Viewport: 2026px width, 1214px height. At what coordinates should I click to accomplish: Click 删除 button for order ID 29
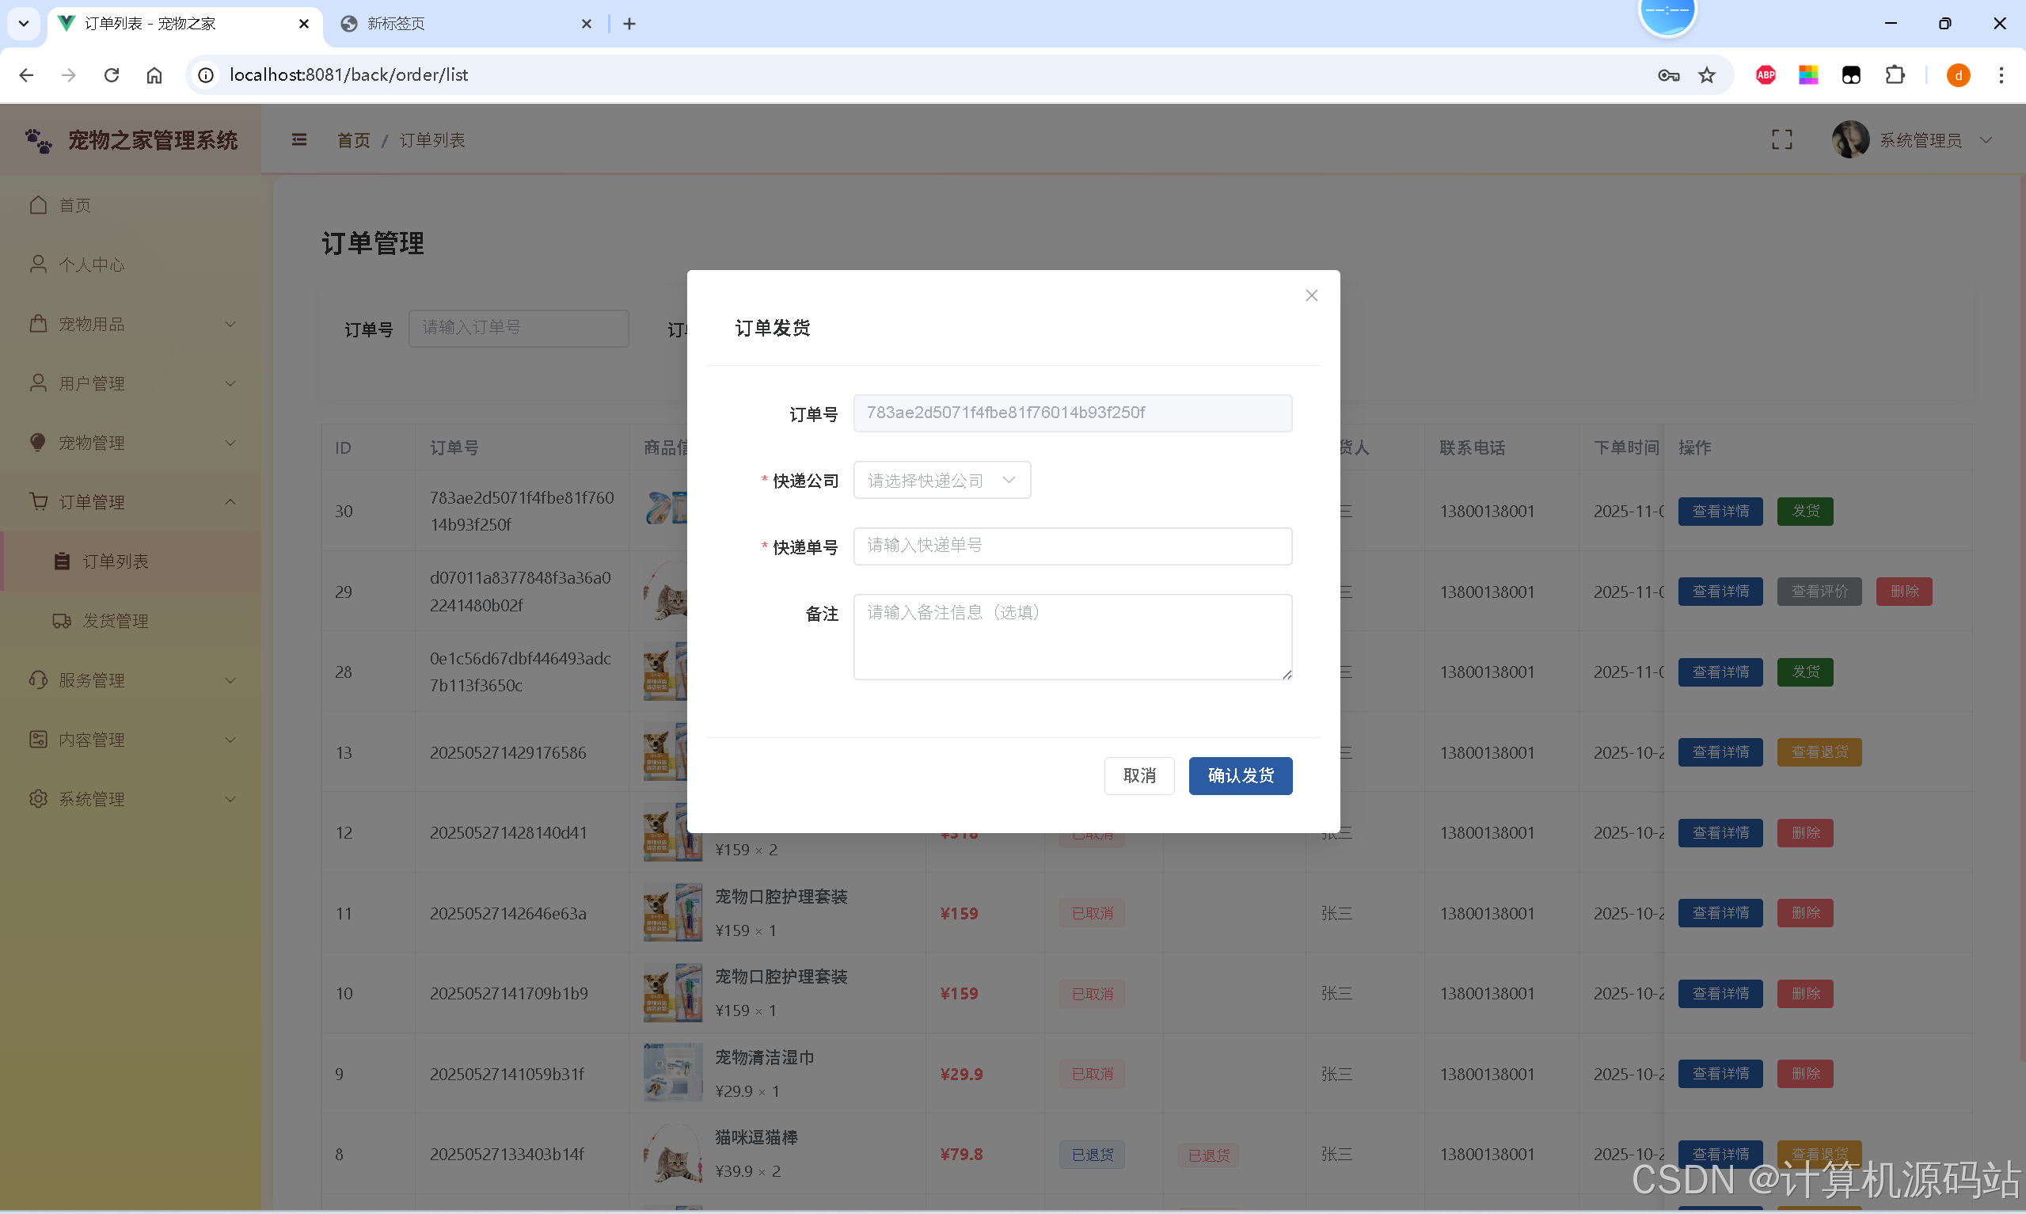click(x=1904, y=592)
